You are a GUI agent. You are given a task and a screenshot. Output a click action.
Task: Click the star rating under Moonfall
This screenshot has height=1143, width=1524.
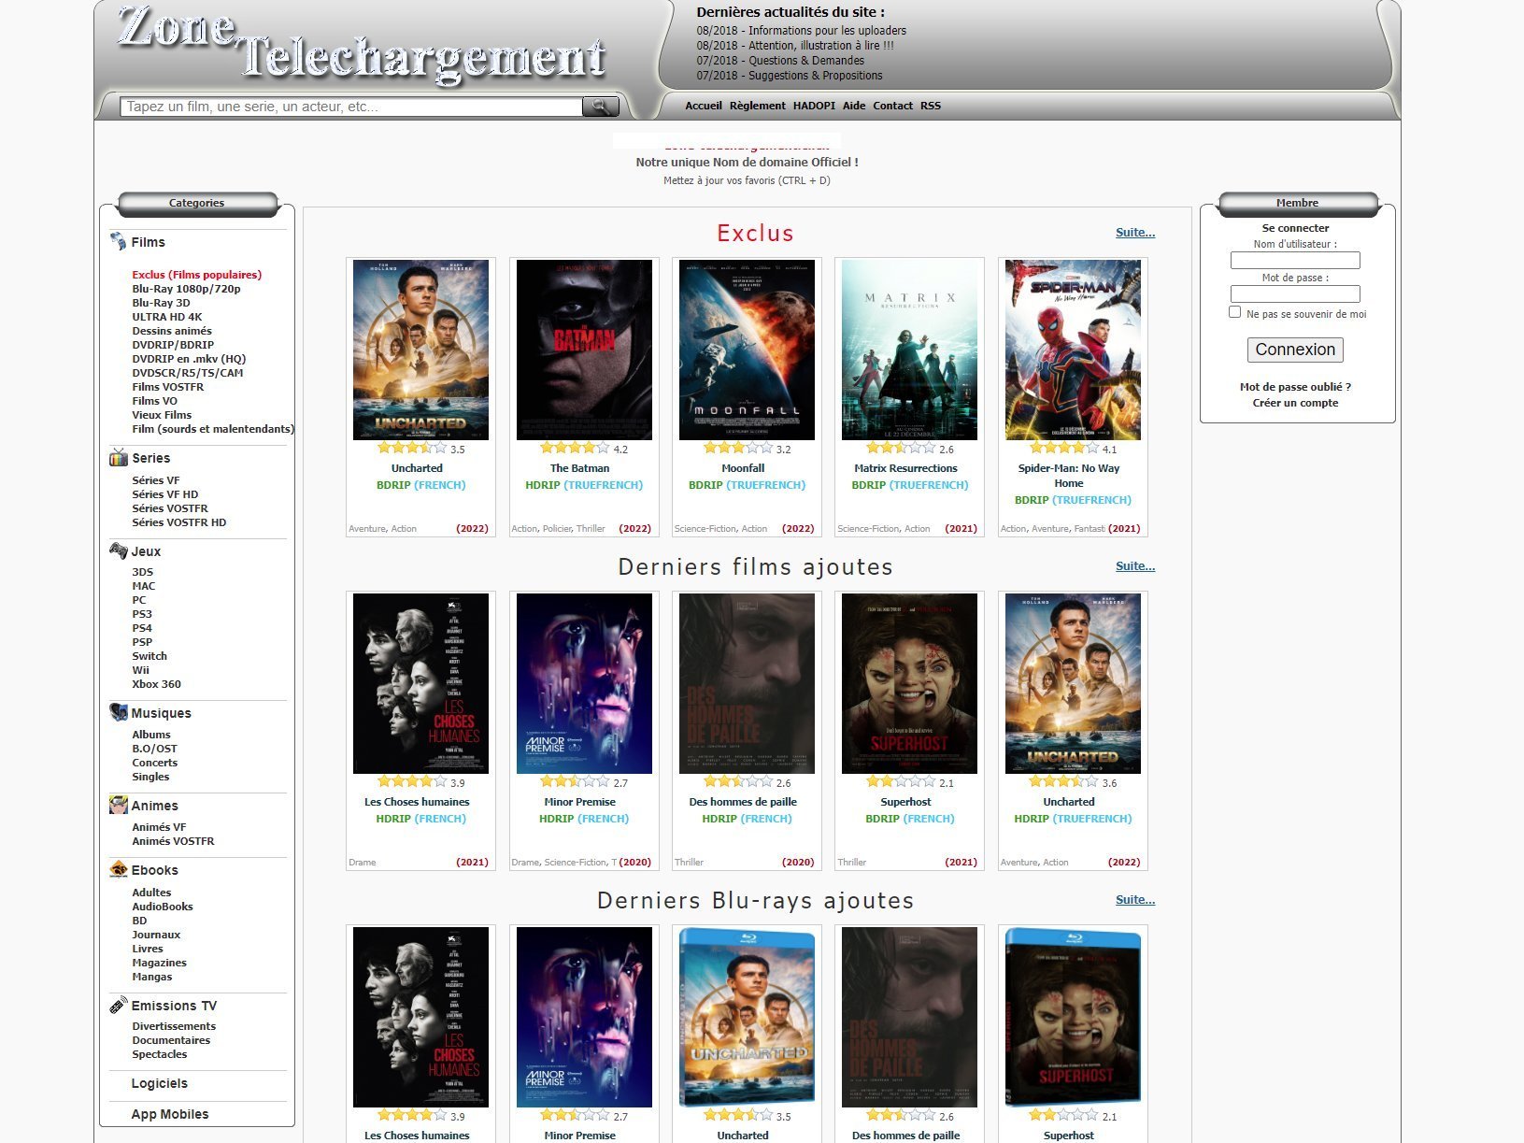pyautogui.click(x=738, y=449)
